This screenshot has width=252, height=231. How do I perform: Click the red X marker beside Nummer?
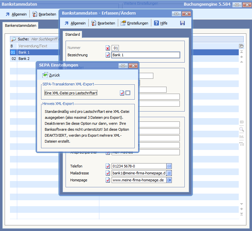coord(108,48)
